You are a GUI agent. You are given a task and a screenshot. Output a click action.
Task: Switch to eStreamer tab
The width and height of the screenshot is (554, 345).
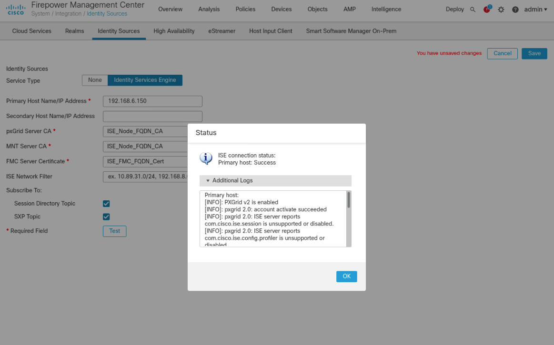point(222,31)
